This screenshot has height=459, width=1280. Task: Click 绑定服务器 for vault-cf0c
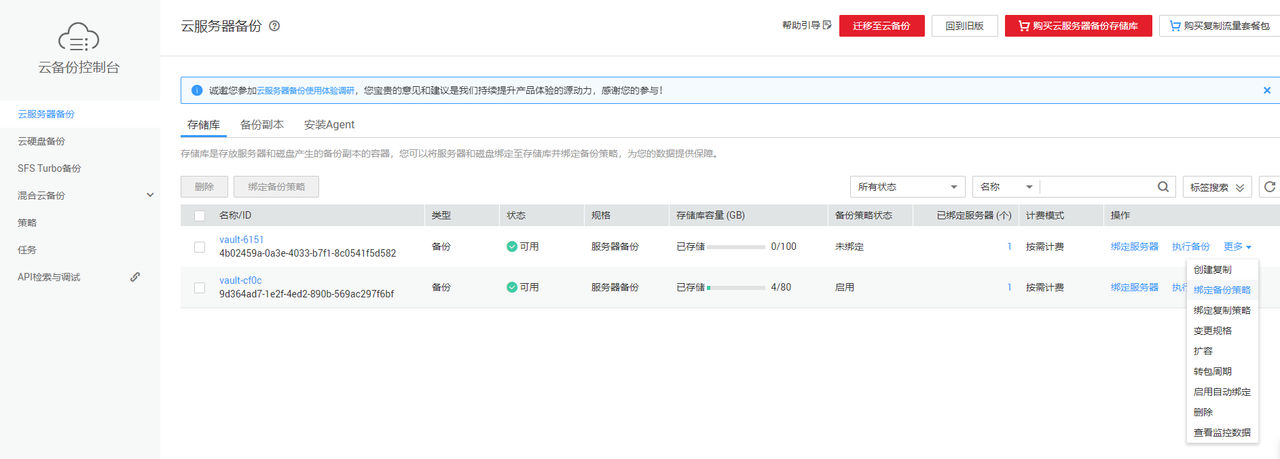coord(1135,287)
